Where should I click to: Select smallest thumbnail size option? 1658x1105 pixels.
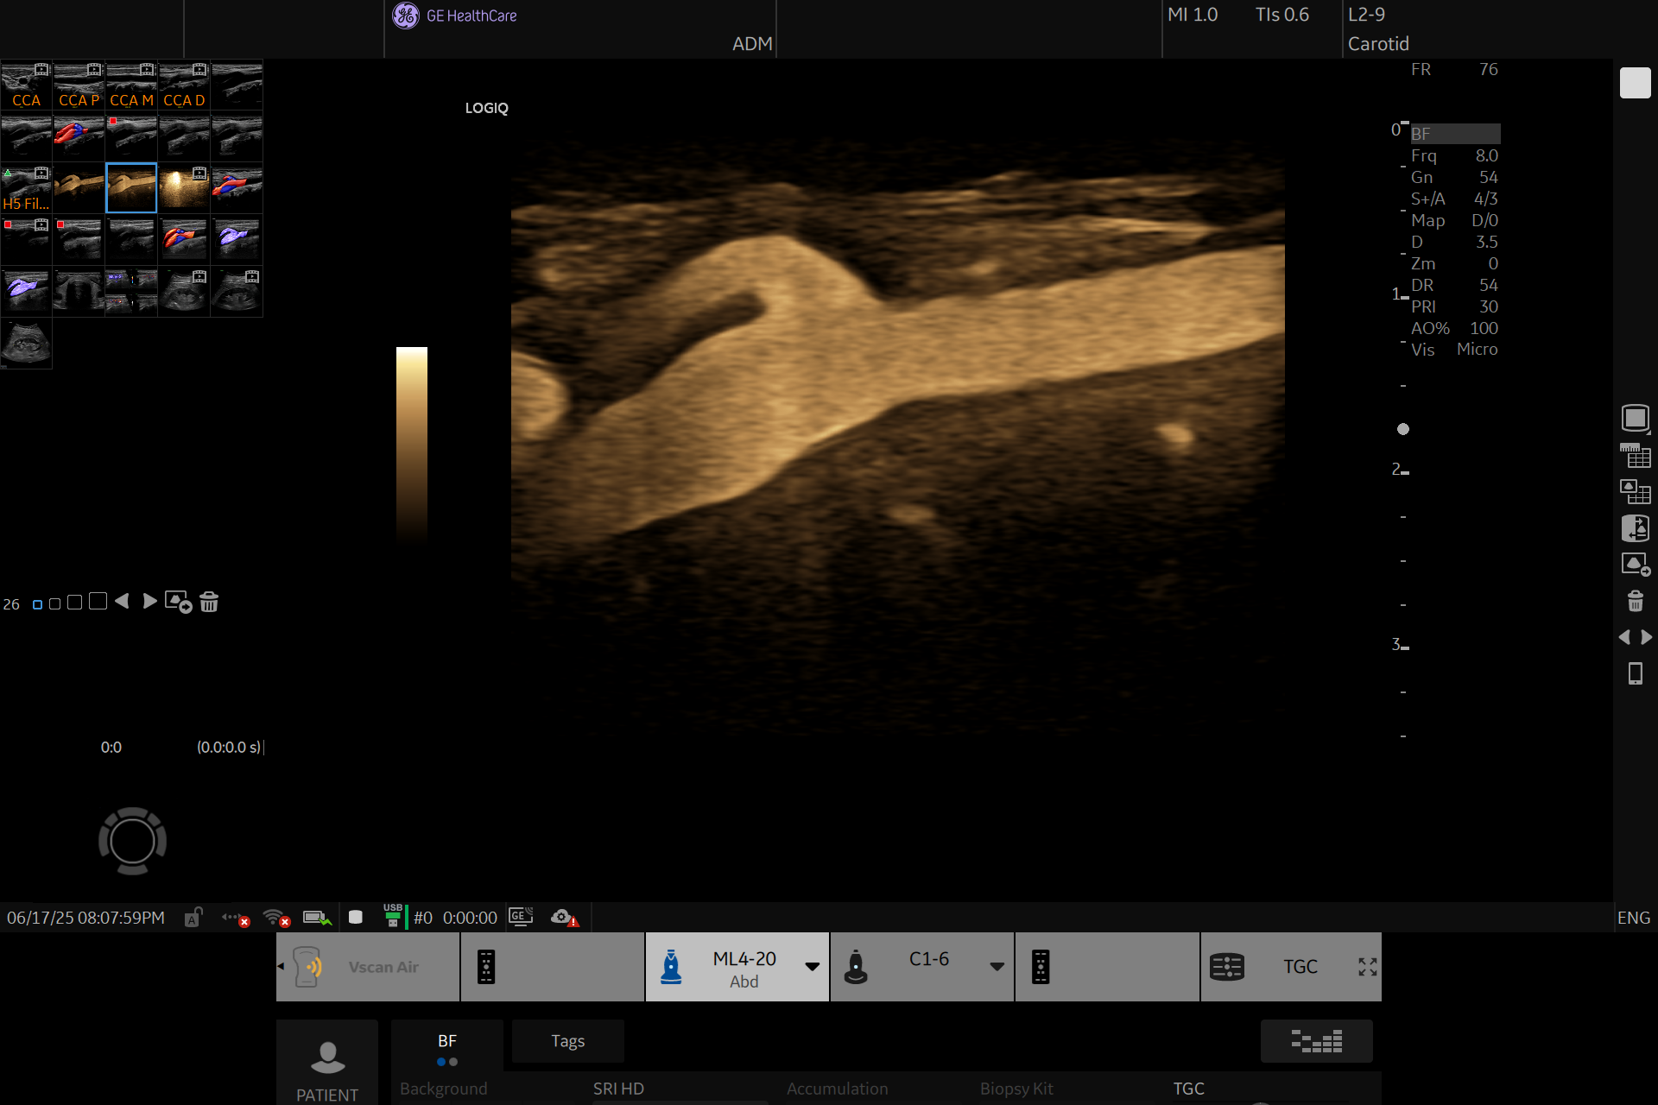(37, 604)
